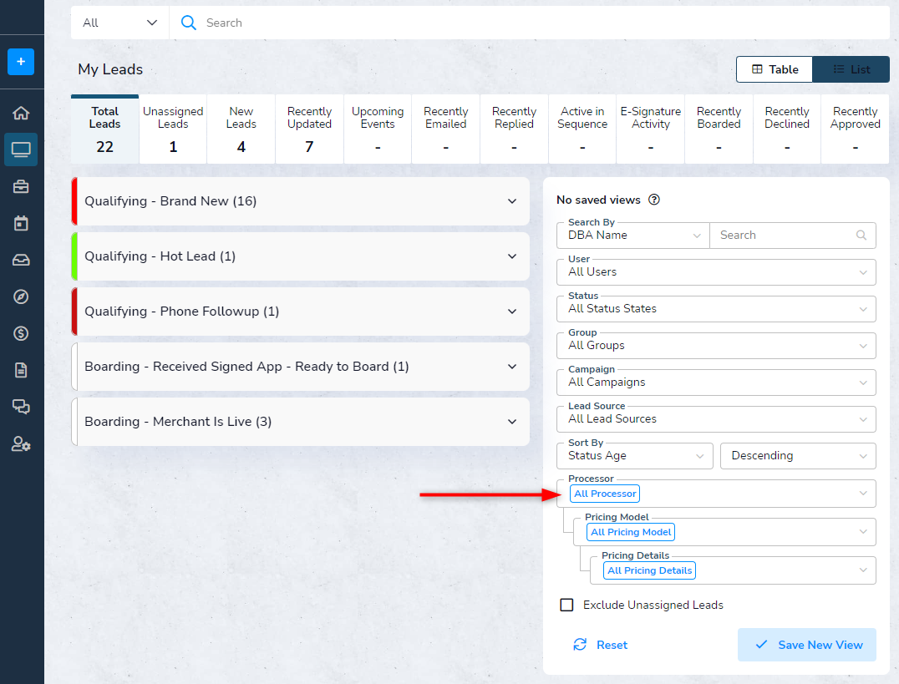
Task: Expand Qualifying - Phone Followup (1) group
Action: coord(301,312)
